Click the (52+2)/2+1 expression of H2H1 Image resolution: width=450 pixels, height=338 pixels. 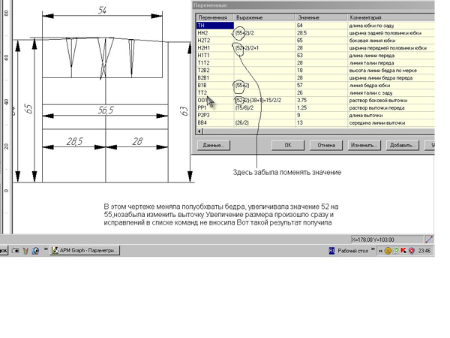(x=247, y=48)
